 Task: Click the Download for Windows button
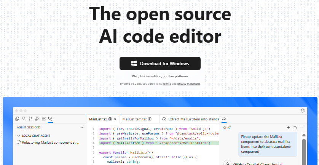pos(160,64)
